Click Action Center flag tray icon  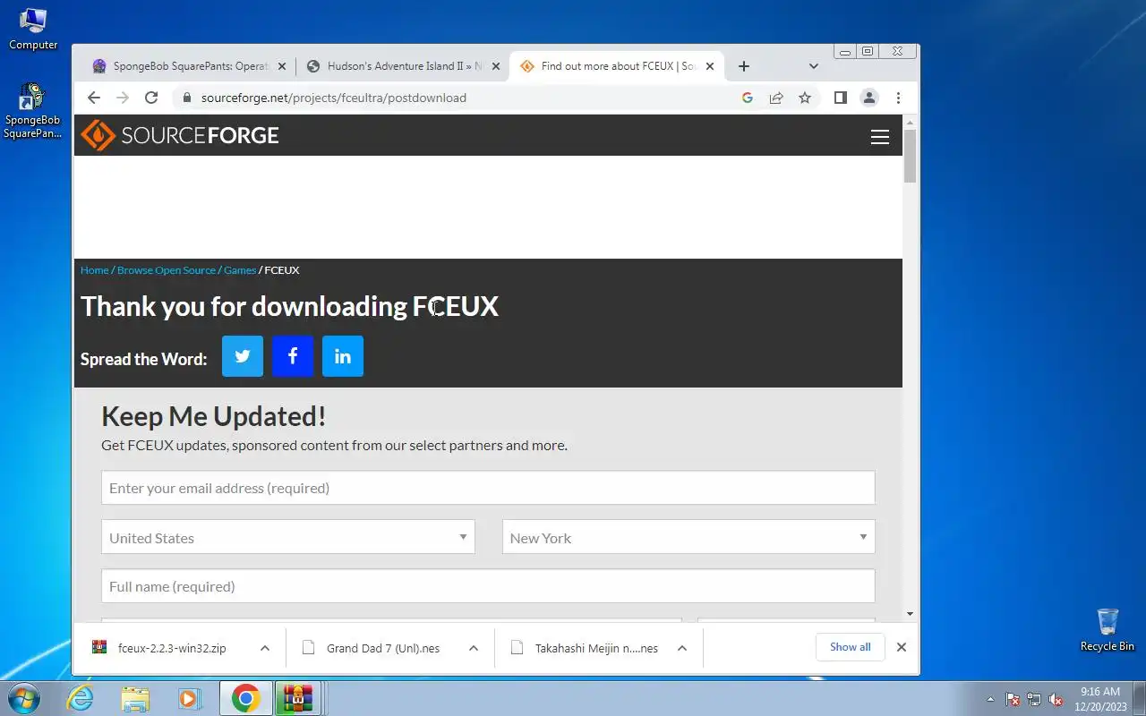1013,700
